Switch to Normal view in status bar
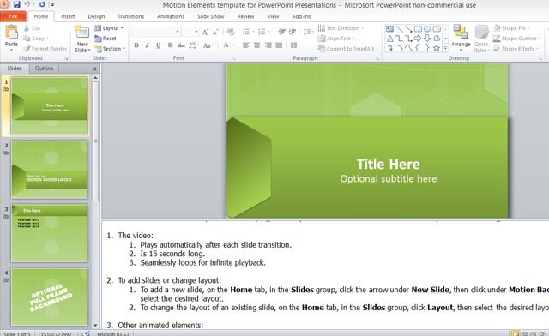The width and height of the screenshot is (549, 336). (515, 333)
